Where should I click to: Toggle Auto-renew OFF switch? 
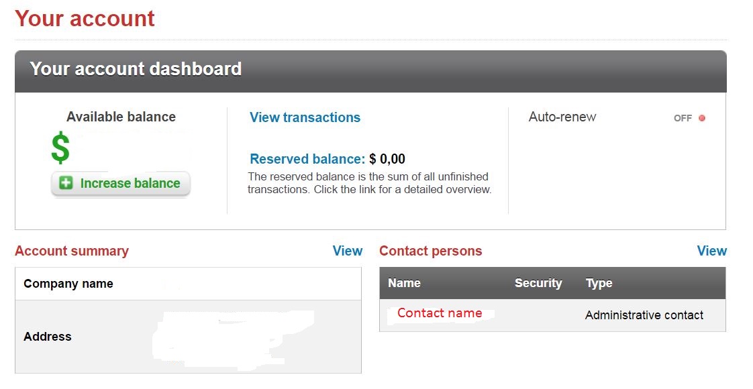[689, 118]
